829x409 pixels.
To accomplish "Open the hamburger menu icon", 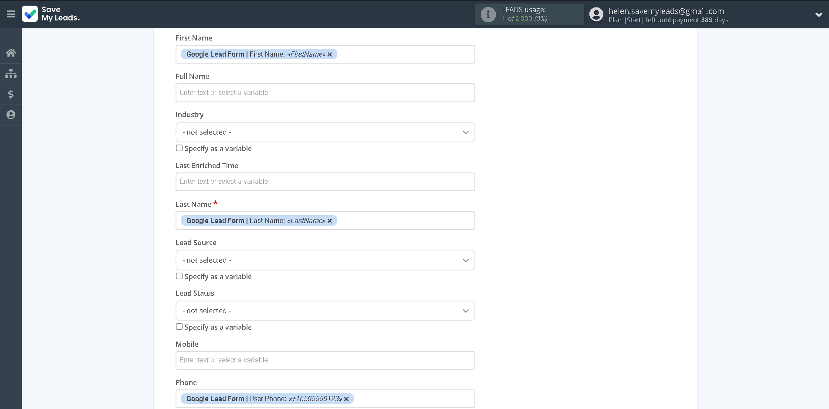I will (x=11, y=14).
